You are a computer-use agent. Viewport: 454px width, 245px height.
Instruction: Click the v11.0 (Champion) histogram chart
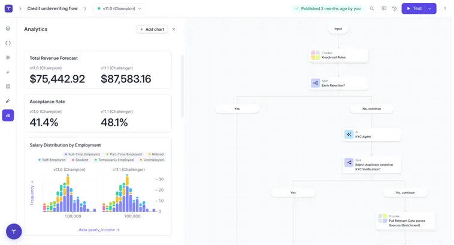coord(69,193)
